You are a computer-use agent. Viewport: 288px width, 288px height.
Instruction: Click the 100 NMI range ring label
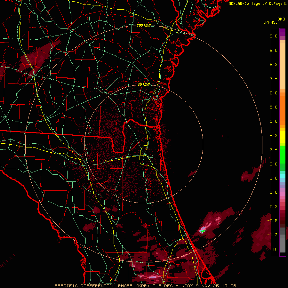(x=144, y=25)
